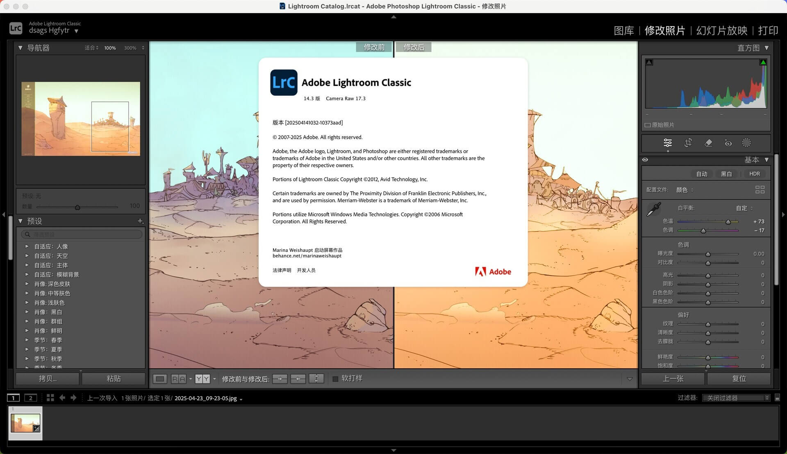Image resolution: width=787 pixels, height=454 pixels.
Task: Select the Before/After Y|Y view button
Action: 202,379
